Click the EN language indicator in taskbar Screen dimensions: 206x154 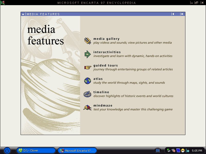[x=157, y=150]
